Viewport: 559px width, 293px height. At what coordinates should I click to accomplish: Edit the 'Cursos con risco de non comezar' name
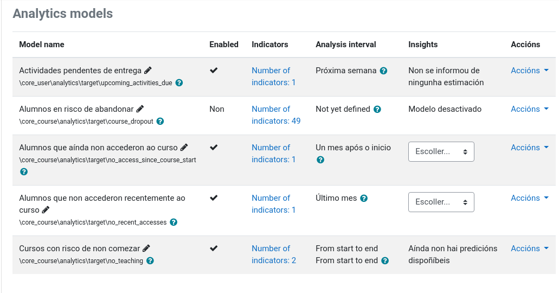[146, 249]
